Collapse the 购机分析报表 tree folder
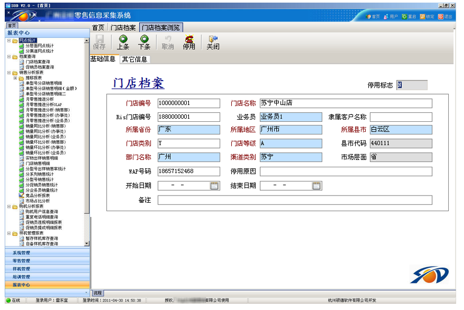The image size is (464, 310). click(x=9, y=206)
